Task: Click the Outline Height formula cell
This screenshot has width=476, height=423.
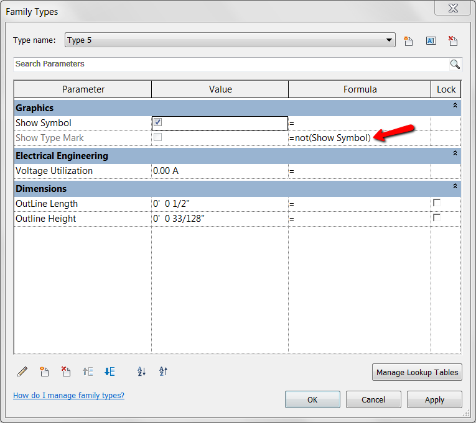Action: pos(360,219)
